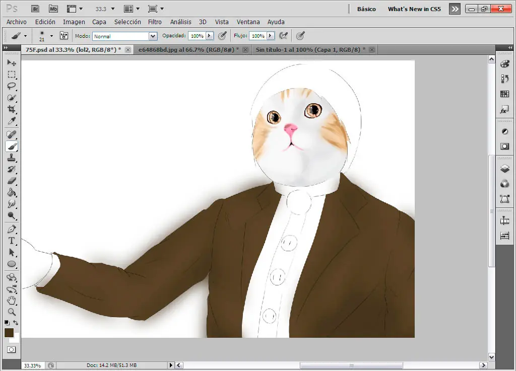Select the Dodge tool
Image resolution: width=516 pixels, height=371 pixels.
pyautogui.click(x=12, y=215)
